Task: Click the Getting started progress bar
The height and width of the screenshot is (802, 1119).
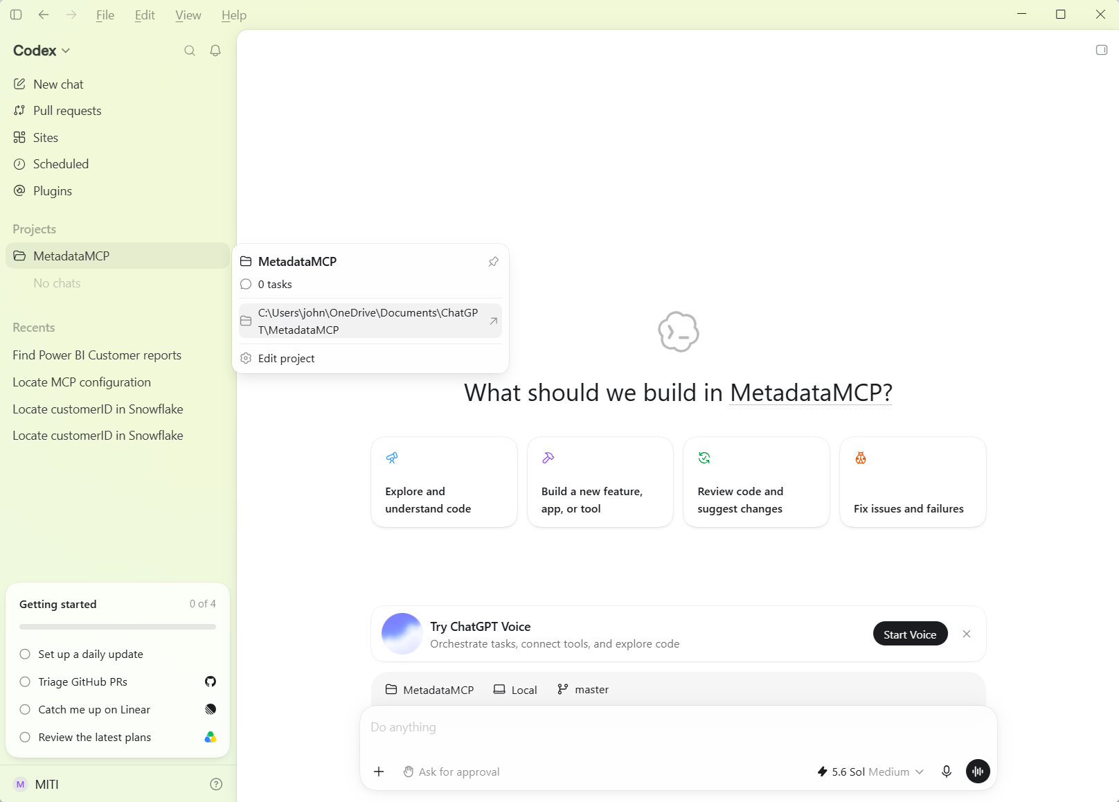Action: [x=118, y=627]
